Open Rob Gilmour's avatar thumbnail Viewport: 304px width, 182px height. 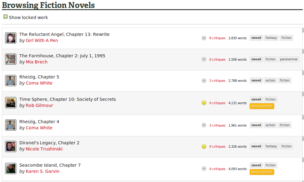tap(11, 103)
